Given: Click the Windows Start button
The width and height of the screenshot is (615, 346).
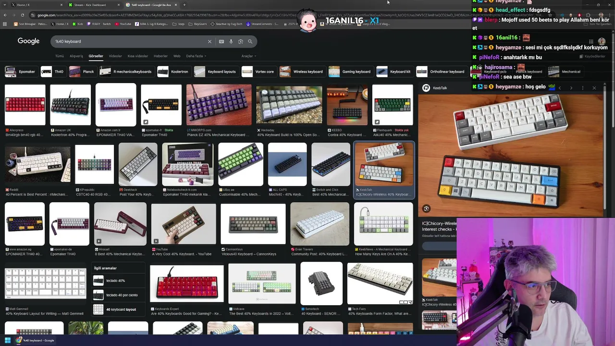Looking at the screenshot, I should (x=8, y=340).
